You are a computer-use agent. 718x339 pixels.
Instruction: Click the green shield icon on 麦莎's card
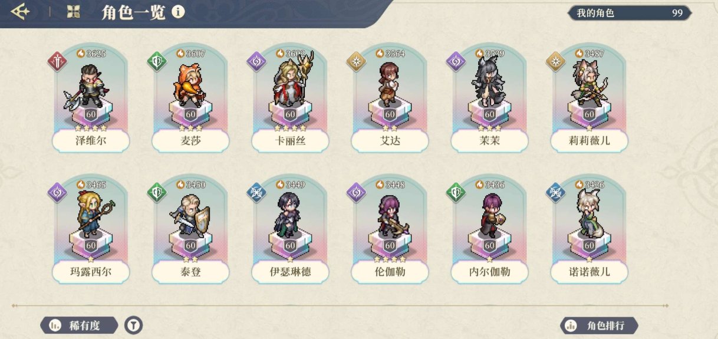pyautogui.click(x=157, y=61)
